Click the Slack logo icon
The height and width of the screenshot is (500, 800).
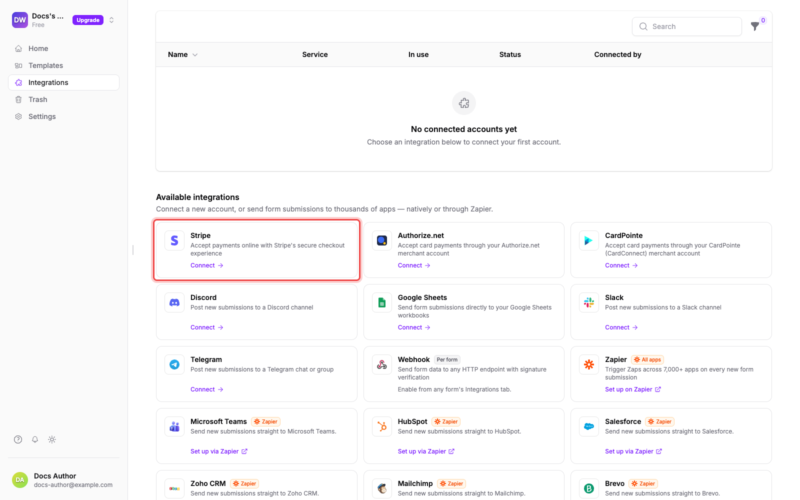pos(589,302)
